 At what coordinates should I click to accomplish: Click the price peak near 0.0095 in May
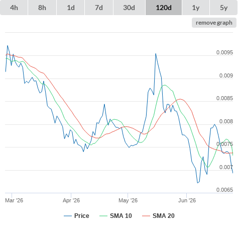coord(156,54)
